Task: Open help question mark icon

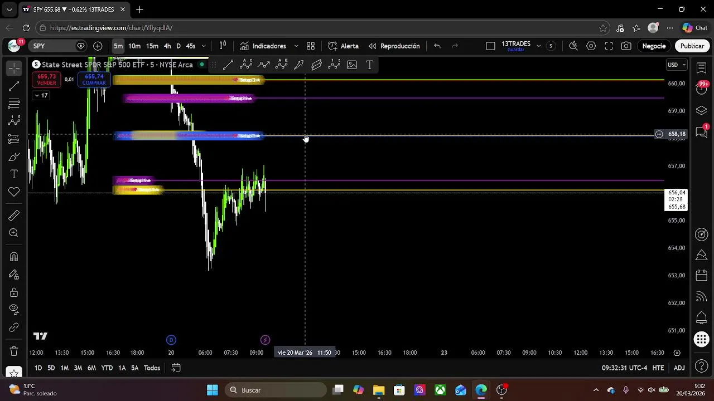Action: 702,366
